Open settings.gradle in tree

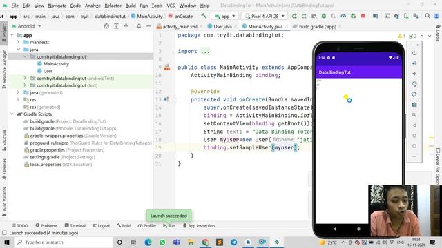59,157
